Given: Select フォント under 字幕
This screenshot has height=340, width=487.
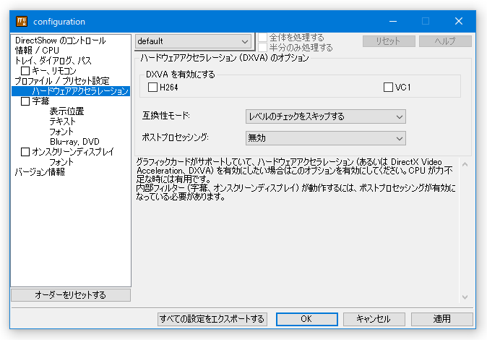Looking at the screenshot, I should [x=61, y=132].
